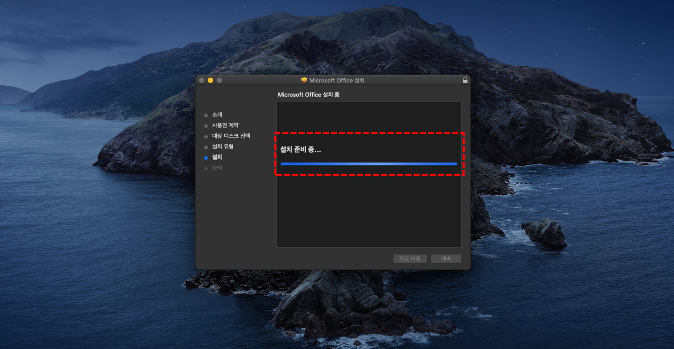Click the 설치 준비 중... status text
Screen dimensions: 674x349
301,149
